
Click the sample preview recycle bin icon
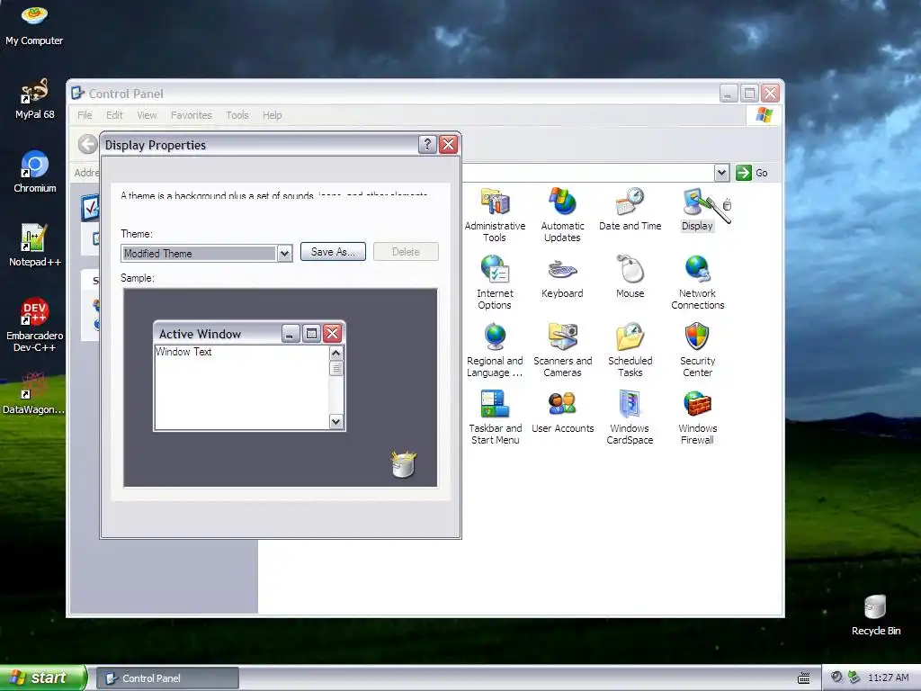coord(404,464)
